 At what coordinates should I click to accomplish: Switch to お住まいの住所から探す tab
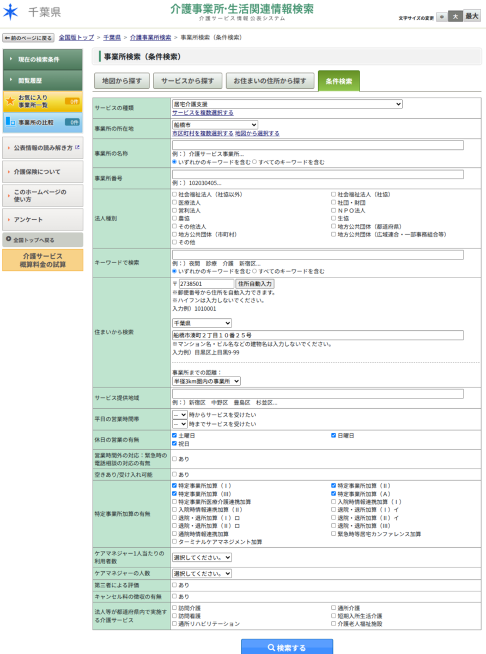coord(270,81)
